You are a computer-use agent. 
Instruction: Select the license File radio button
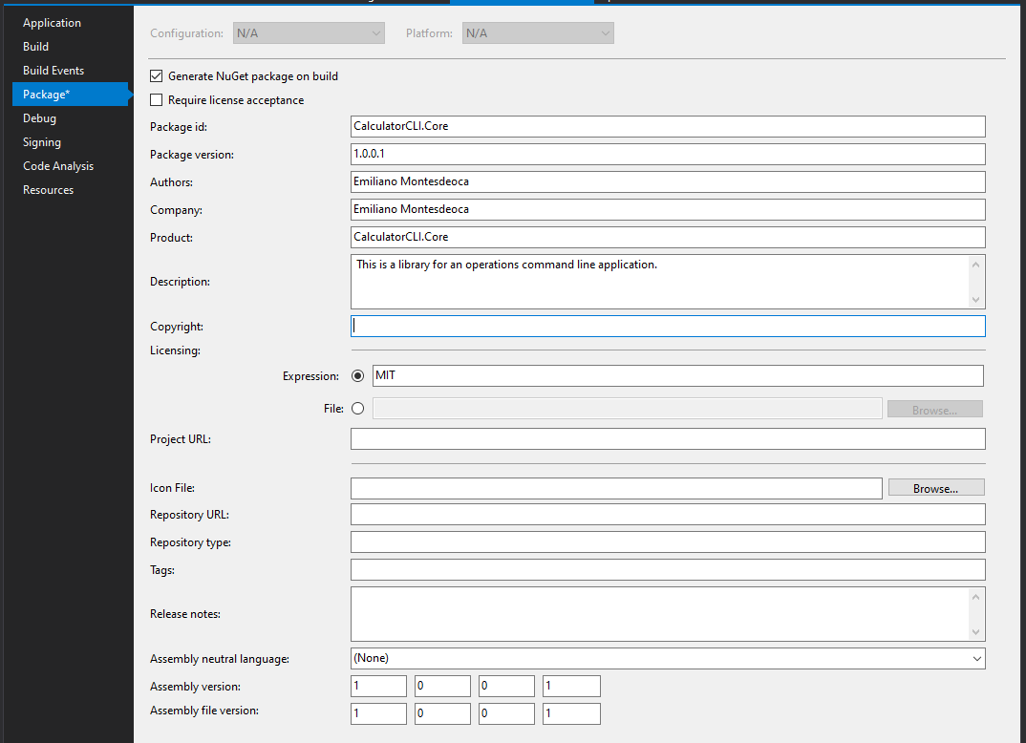(x=358, y=409)
